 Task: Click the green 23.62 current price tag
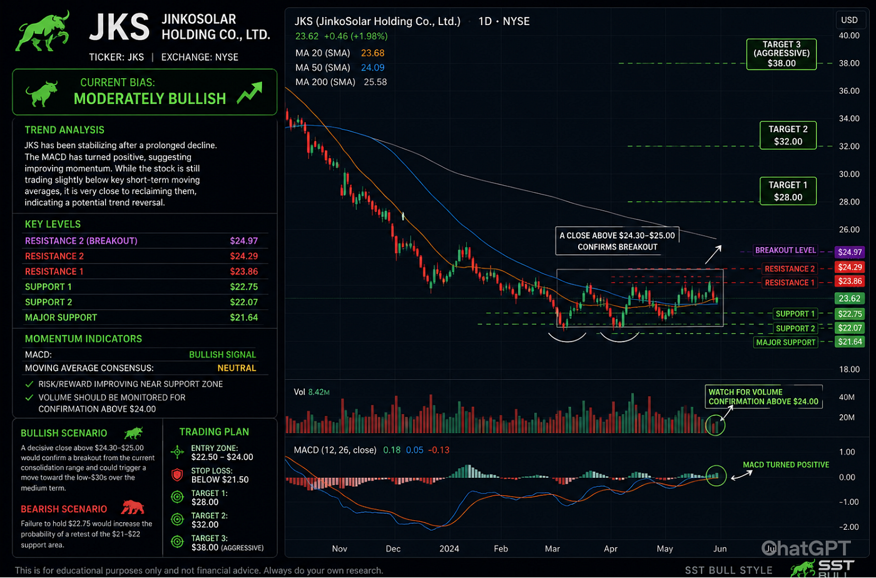850,298
